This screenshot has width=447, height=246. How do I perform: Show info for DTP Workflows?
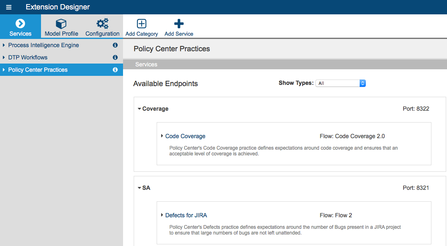pyautogui.click(x=115, y=57)
